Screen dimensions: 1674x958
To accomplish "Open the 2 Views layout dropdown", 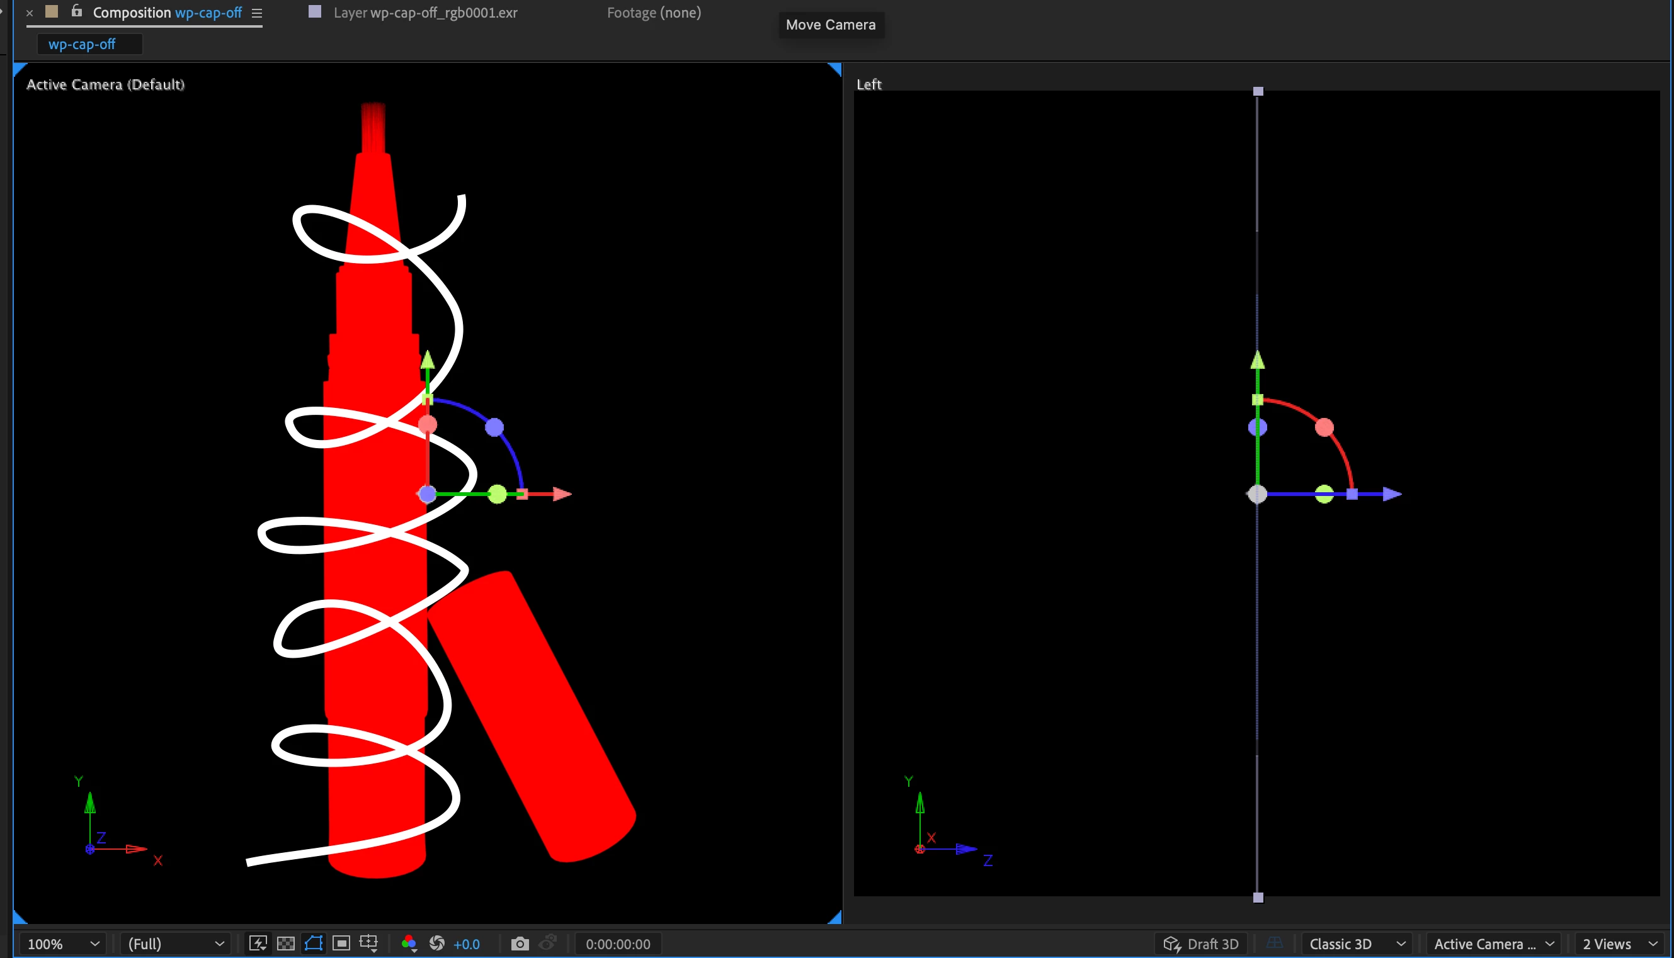I will [1619, 944].
